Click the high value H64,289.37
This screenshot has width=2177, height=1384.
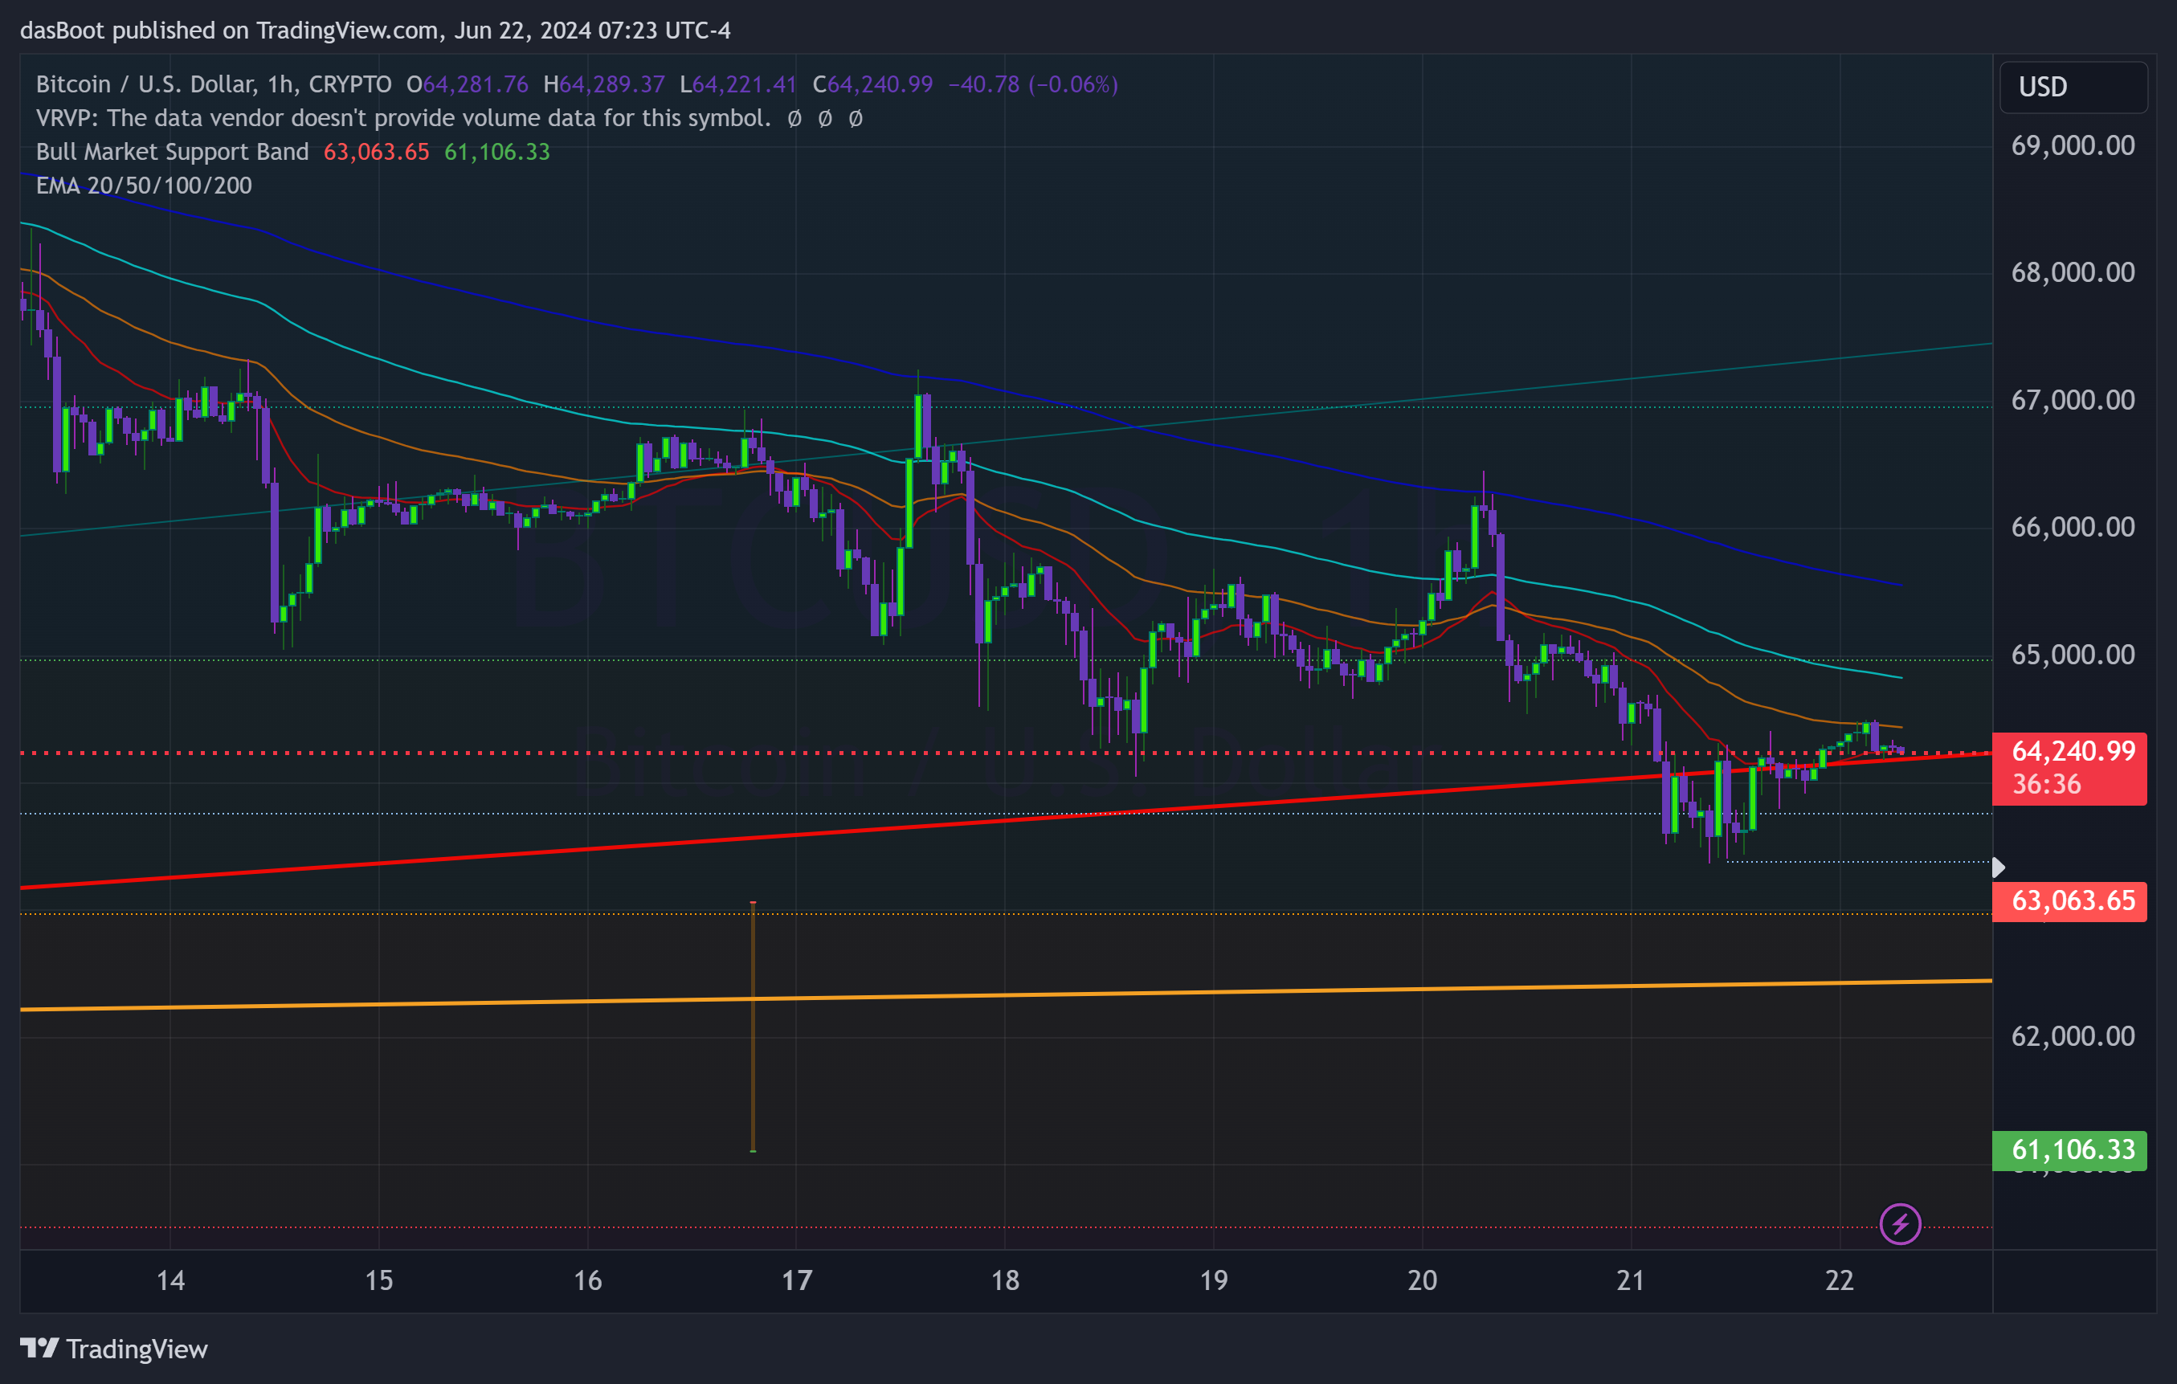604,84
